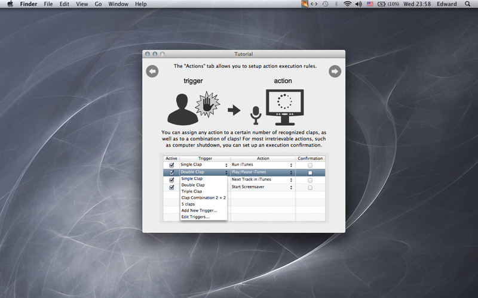Choose Triple Clap from the trigger list
The width and height of the screenshot is (478, 298).
click(x=192, y=191)
